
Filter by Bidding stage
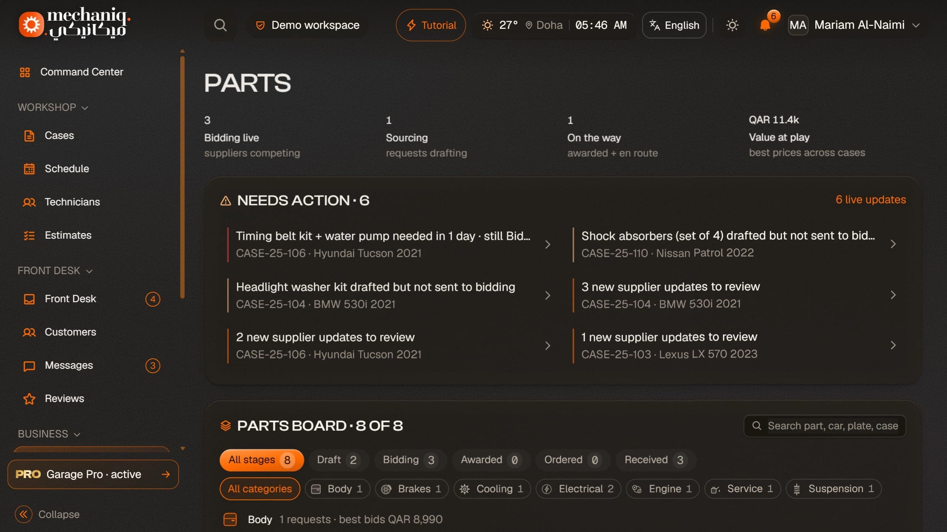410,460
